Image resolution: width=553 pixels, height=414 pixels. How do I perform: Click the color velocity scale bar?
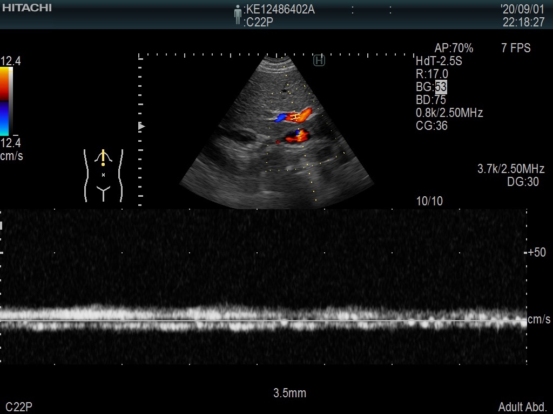6,101
